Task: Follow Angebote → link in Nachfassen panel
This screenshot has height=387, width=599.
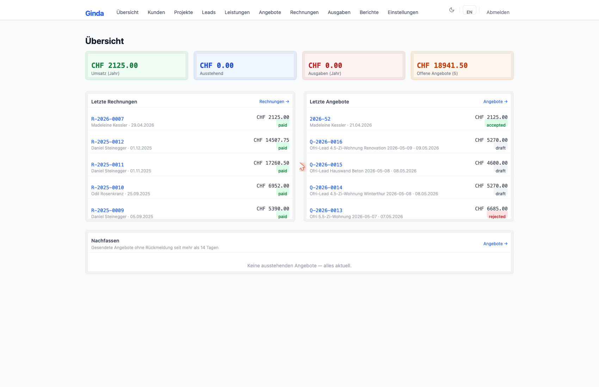Action: [x=495, y=244]
